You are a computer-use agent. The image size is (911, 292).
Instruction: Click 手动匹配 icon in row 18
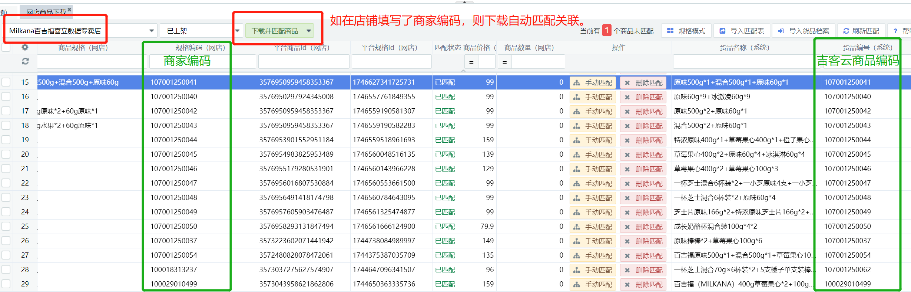[577, 126]
